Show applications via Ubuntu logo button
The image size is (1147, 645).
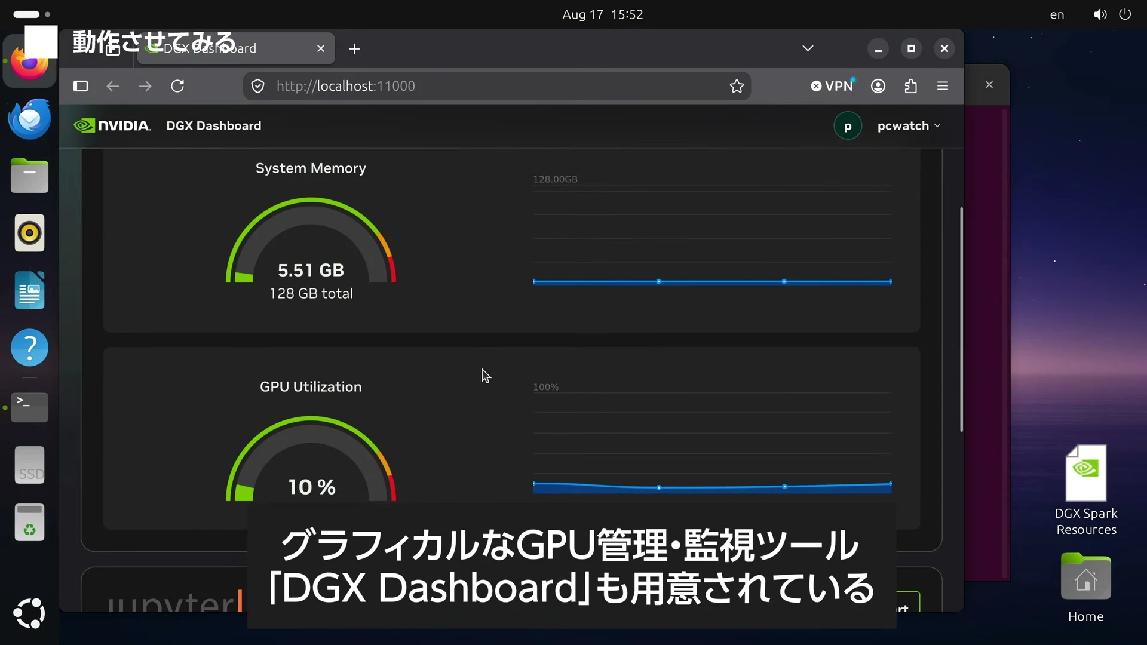29,613
